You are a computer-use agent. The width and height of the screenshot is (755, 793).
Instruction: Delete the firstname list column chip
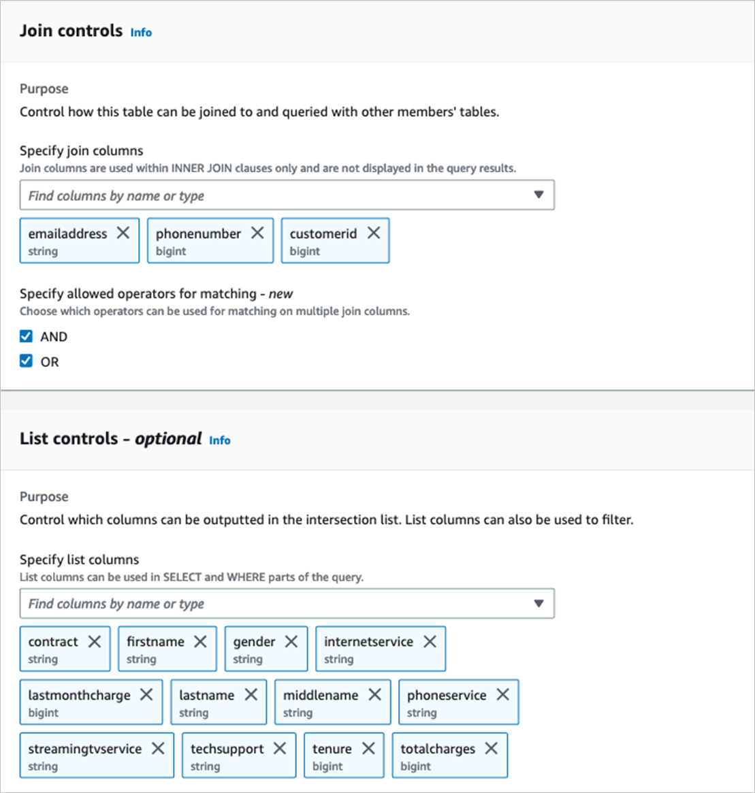[200, 641]
